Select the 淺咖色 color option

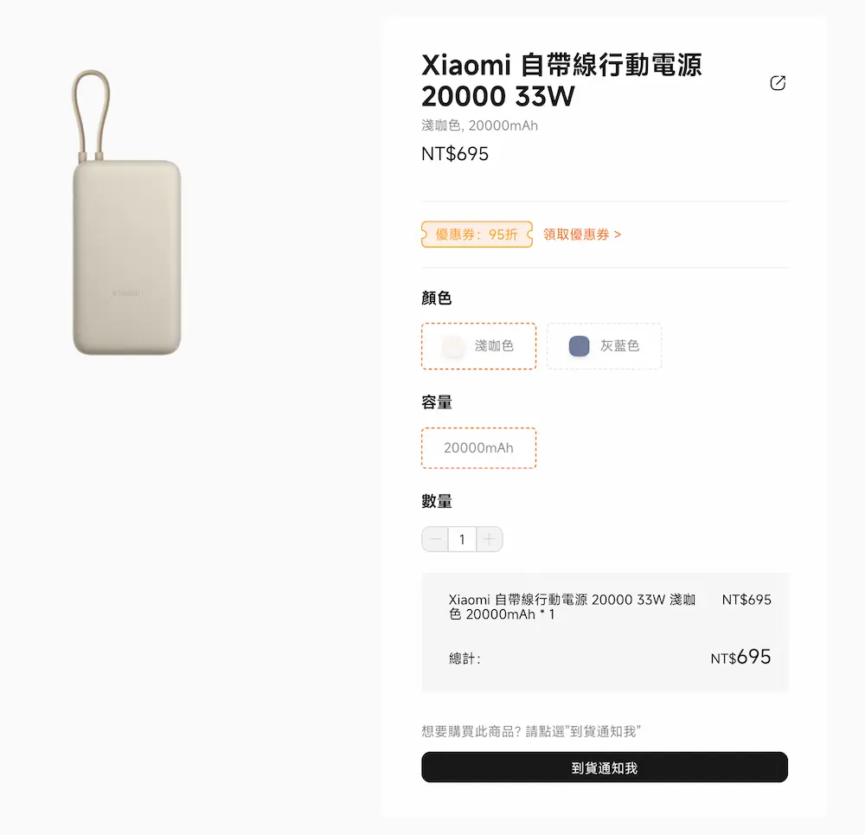pos(478,346)
